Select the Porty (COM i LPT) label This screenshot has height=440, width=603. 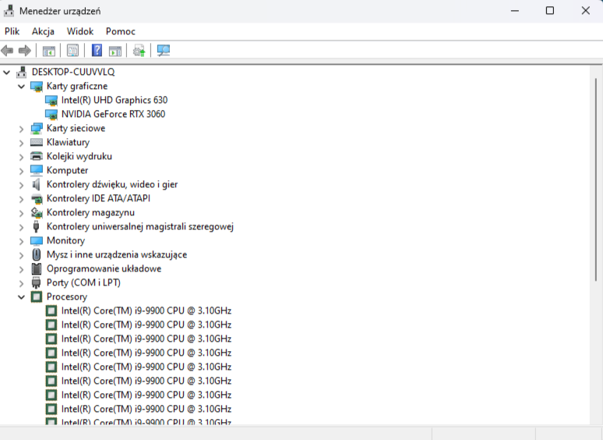83,283
